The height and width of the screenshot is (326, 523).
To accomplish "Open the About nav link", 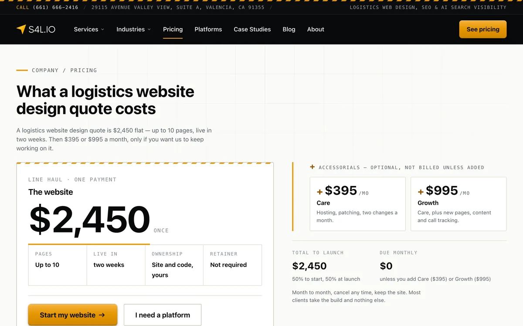I will coord(316,30).
